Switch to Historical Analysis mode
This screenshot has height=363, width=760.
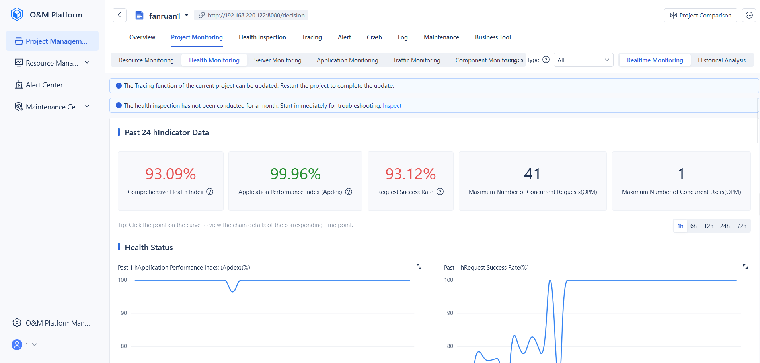(x=721, y=60)
